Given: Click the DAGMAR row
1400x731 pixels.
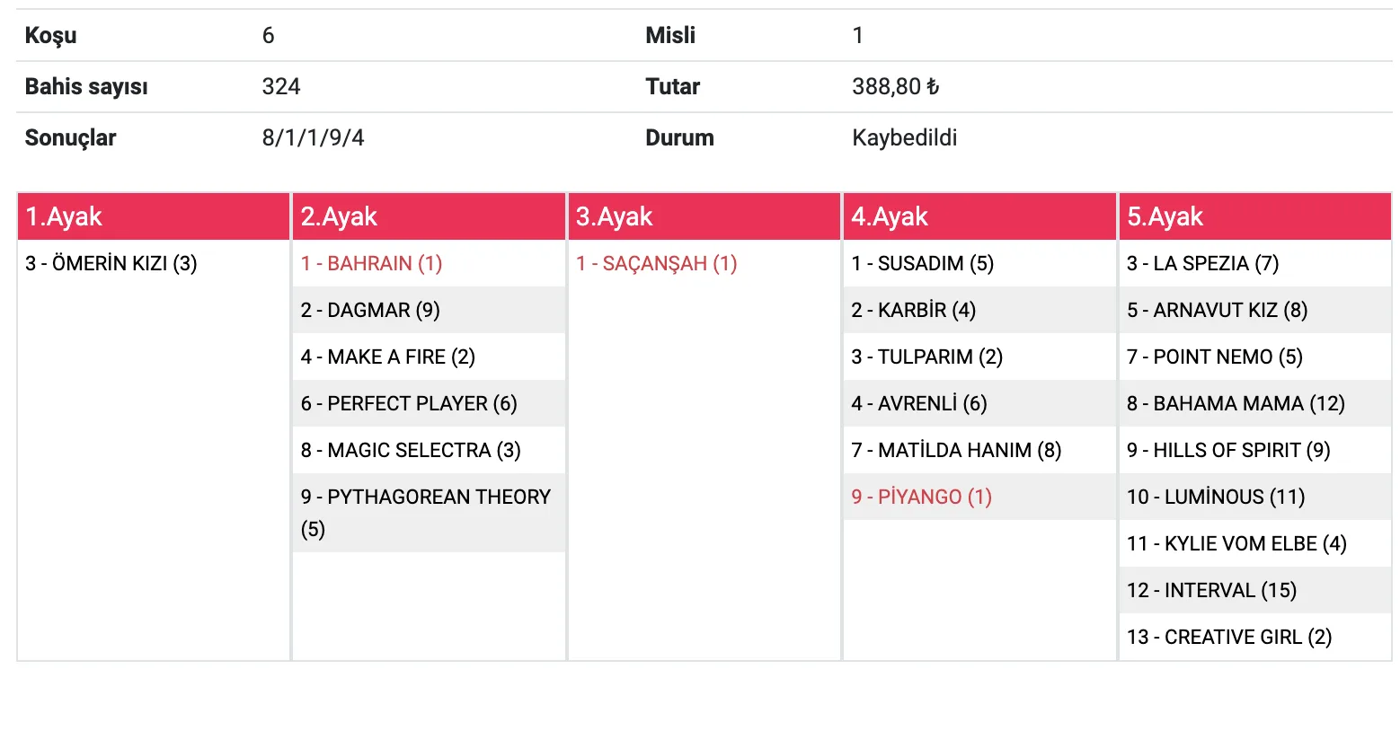Looking at the screenshot, I should coord(370,310).
